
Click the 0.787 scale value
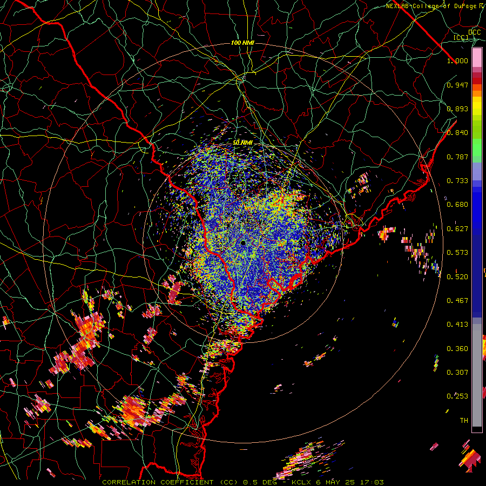(457, 157)
